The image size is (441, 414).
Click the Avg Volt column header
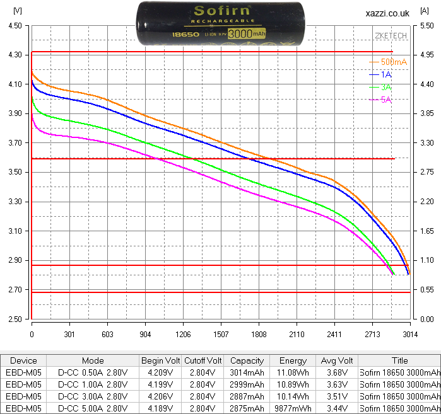pyautogui.click(x=337, y=360)
